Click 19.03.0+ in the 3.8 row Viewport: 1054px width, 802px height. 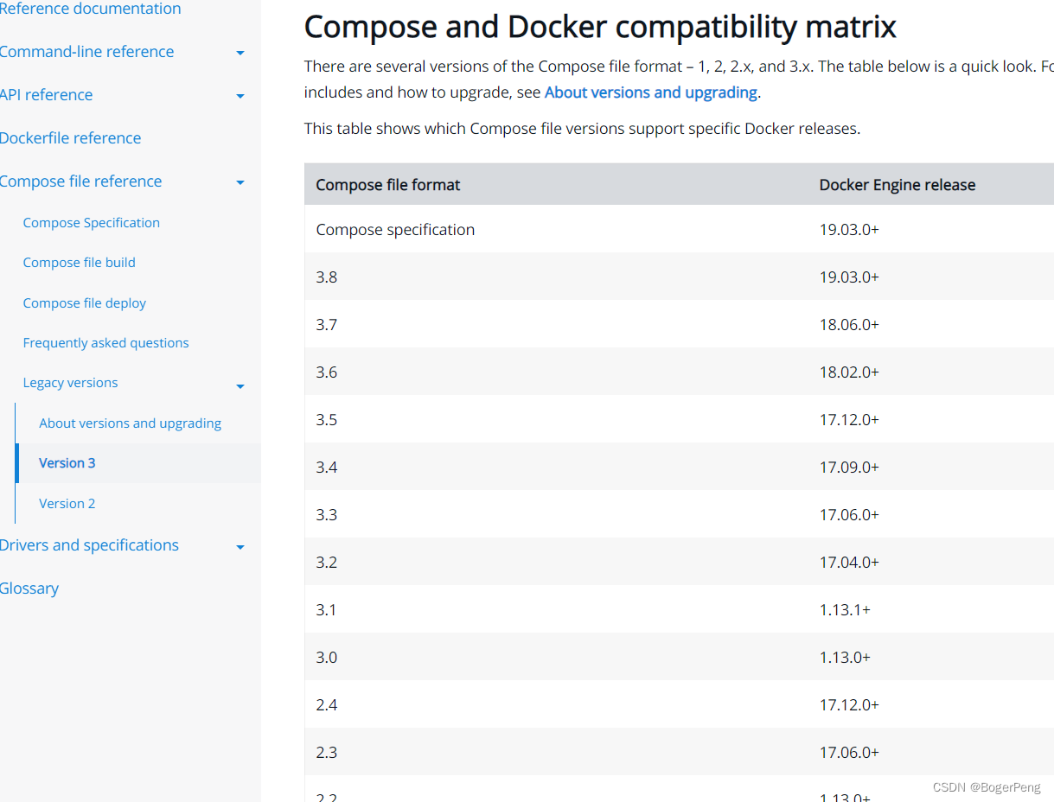pos(849,277)
